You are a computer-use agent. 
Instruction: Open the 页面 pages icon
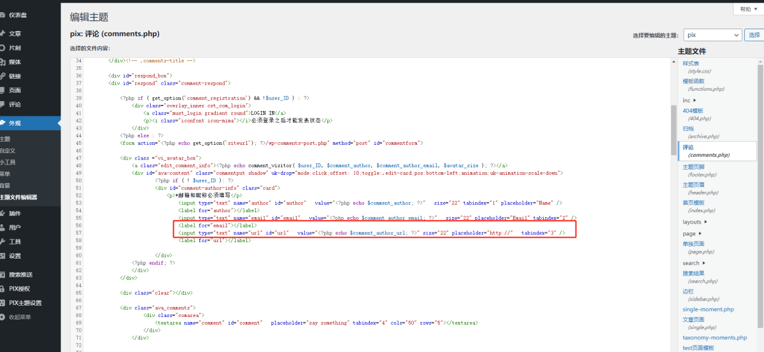pos(3,90)
